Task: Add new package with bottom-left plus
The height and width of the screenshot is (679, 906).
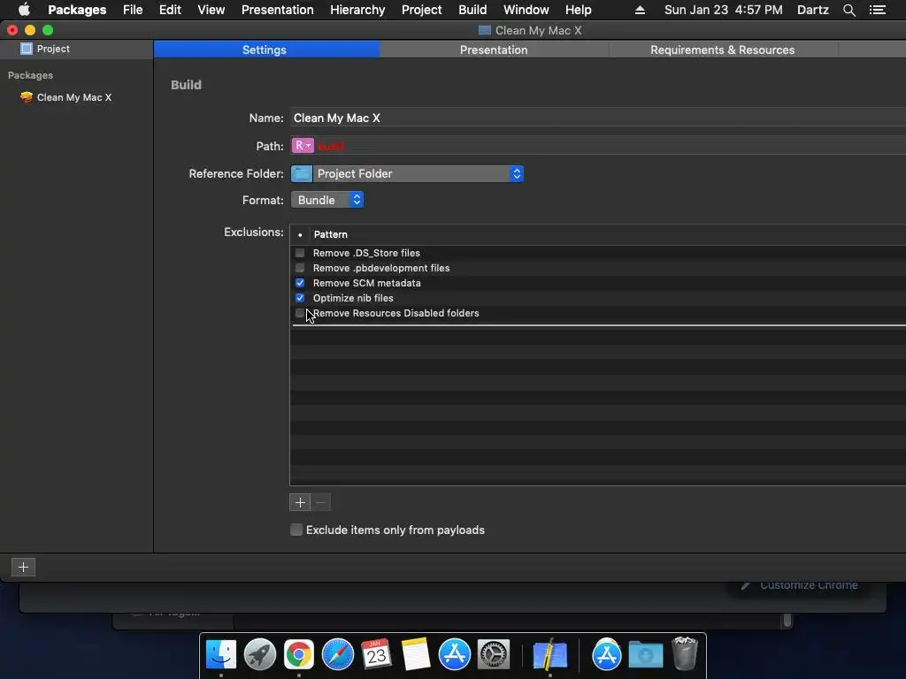Action: pos(23,567)
